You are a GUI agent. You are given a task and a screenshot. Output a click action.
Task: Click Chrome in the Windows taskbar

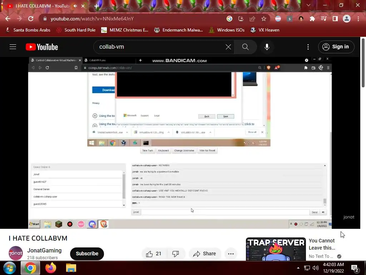pos(30,268)
